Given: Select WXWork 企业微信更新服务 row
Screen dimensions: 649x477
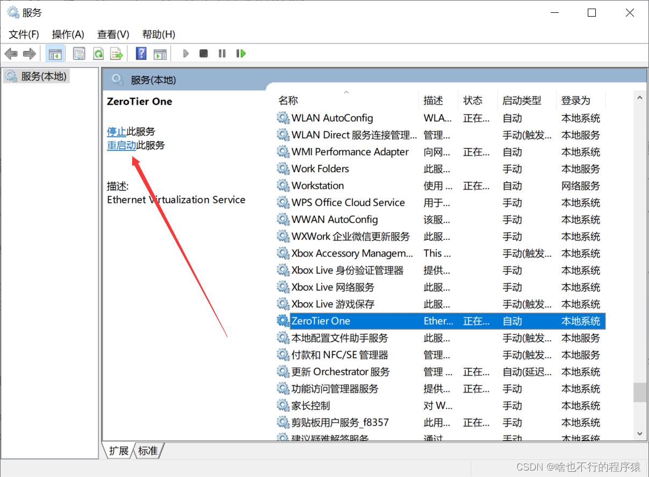Looking at the screenshot, I should (x=441, y=236).
